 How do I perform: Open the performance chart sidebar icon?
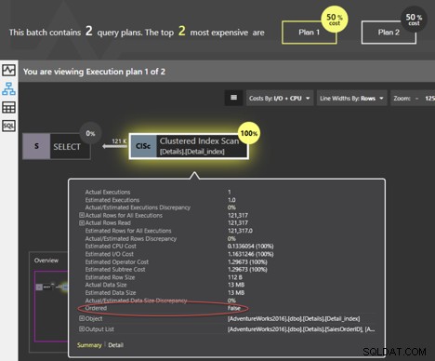click(x=8, y=70)
